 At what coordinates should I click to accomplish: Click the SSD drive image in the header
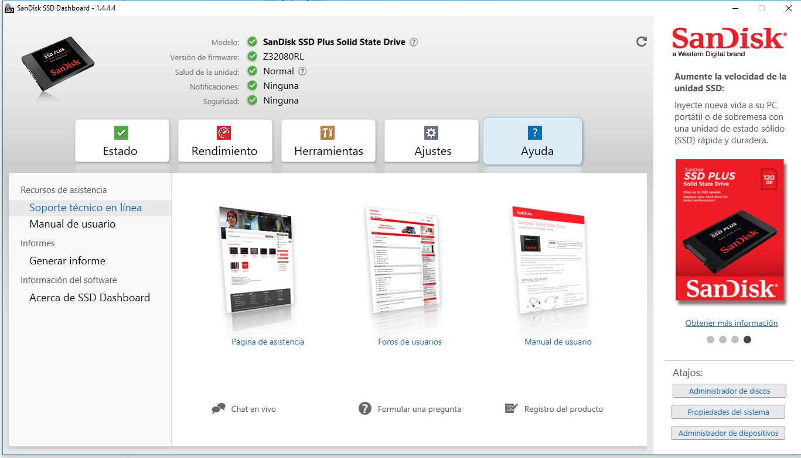58,64
